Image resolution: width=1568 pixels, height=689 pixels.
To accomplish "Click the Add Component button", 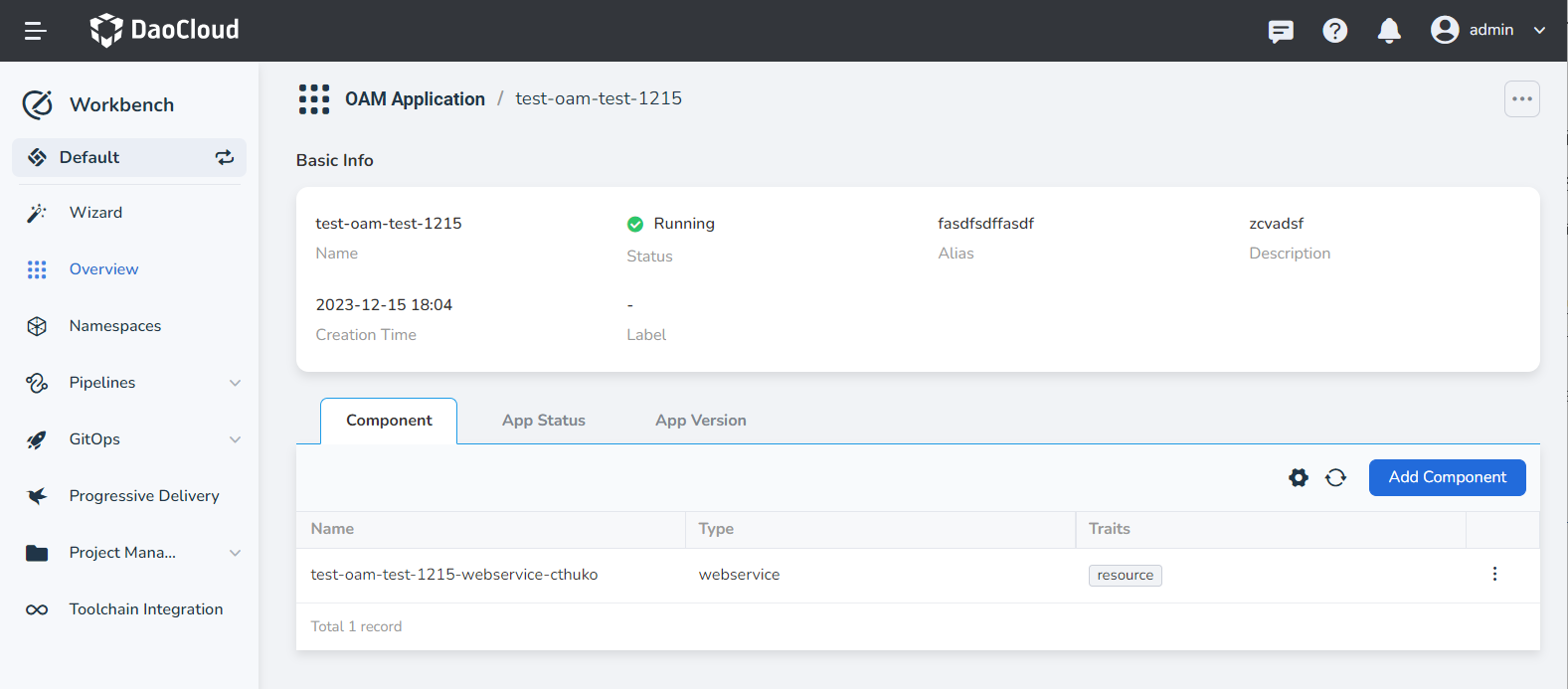I will pyautogui.click(x=1447, y=477).
